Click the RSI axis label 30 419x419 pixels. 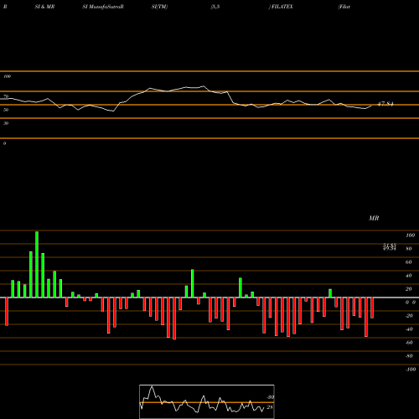[6, 123]
